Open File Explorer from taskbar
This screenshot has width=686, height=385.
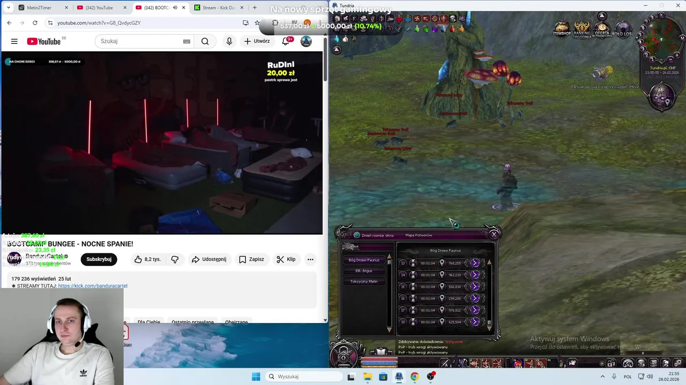tap(367, 376)
